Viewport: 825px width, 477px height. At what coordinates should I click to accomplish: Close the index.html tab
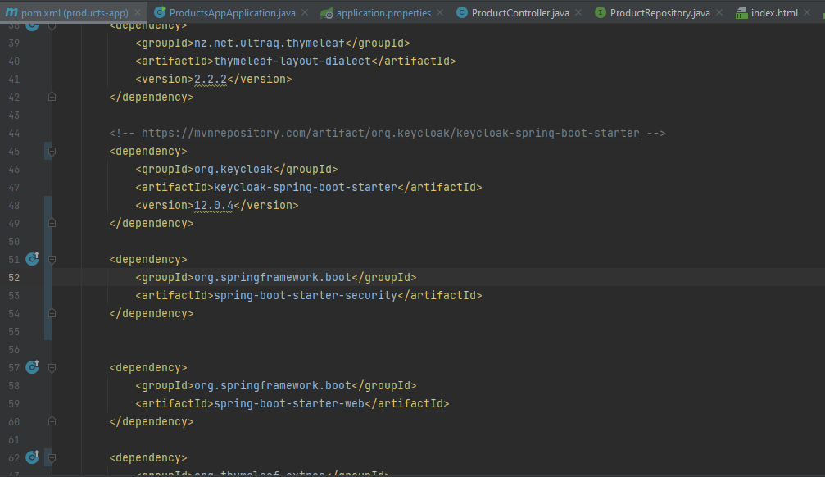pos(807,12)
